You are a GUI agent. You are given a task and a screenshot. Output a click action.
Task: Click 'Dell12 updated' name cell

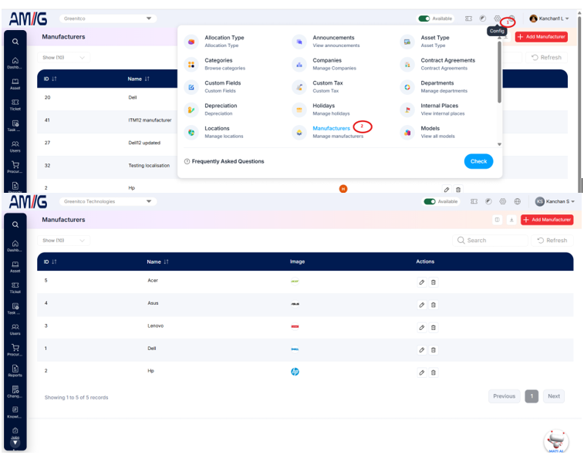[x=144, y=143]
